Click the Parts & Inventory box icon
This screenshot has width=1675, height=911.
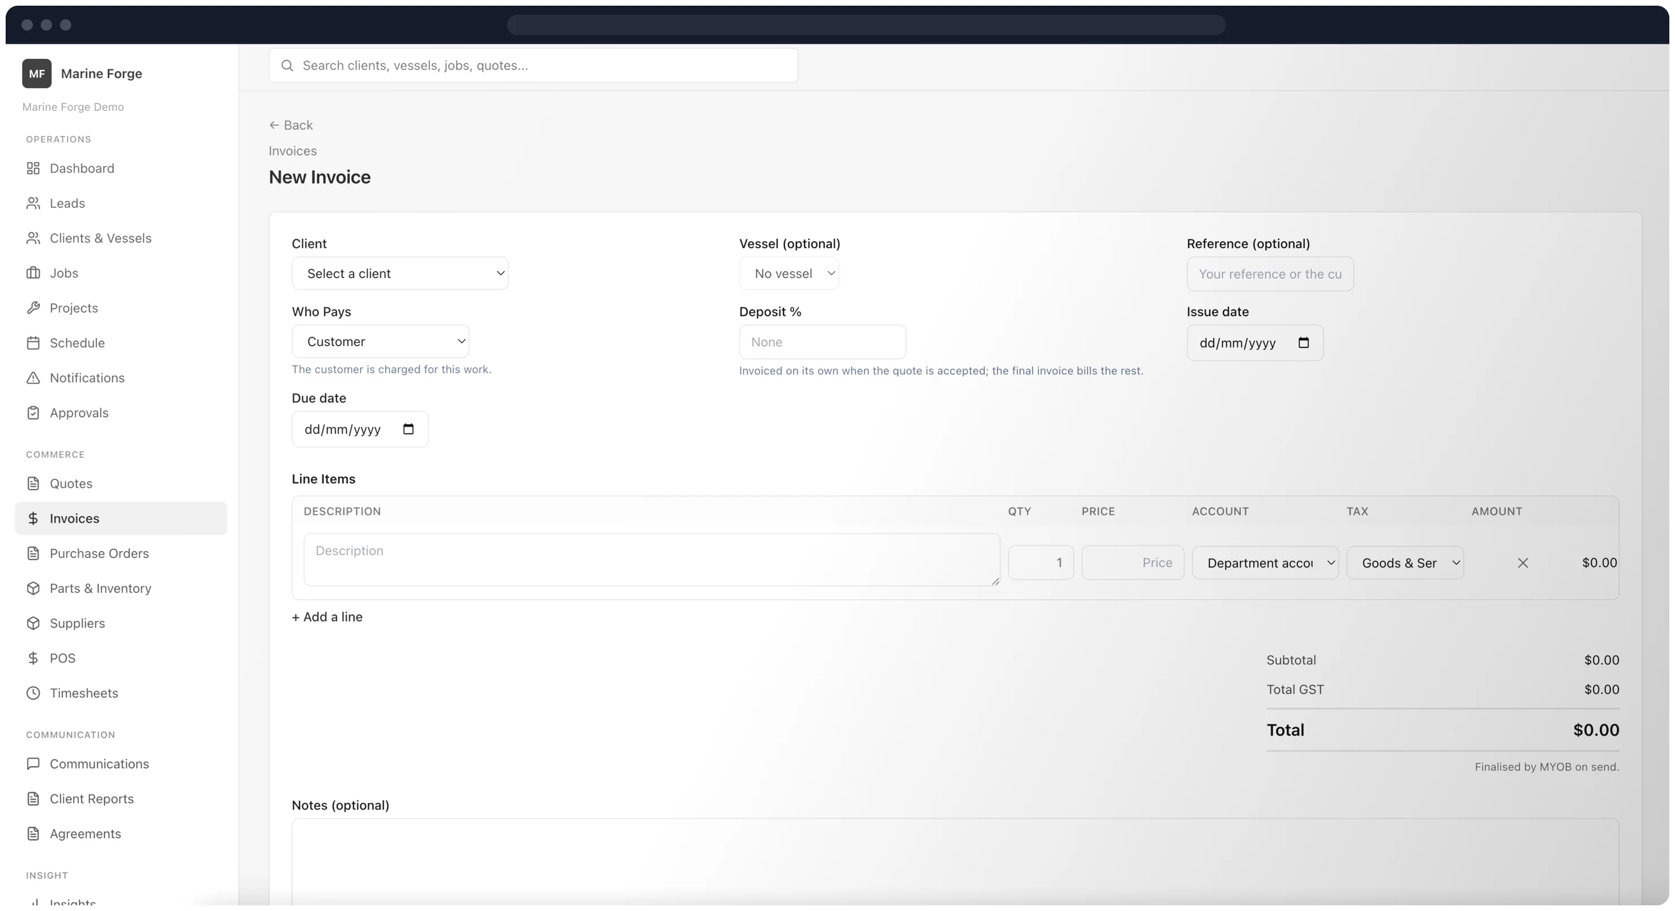tap(33, 588)
